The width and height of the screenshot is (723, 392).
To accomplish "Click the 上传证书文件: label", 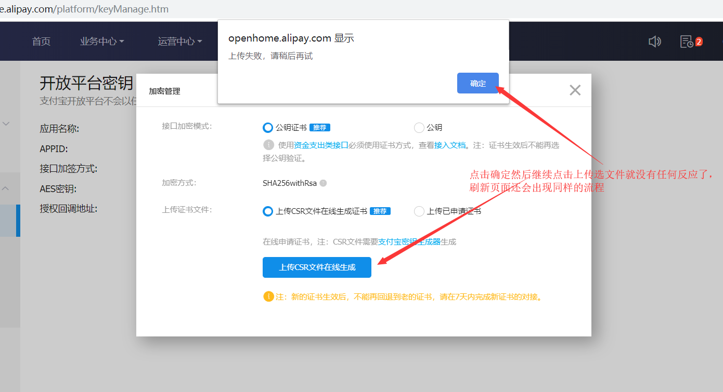I will point(187,210).
